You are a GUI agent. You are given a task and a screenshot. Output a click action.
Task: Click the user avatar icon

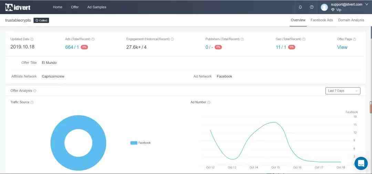point(324,7)
